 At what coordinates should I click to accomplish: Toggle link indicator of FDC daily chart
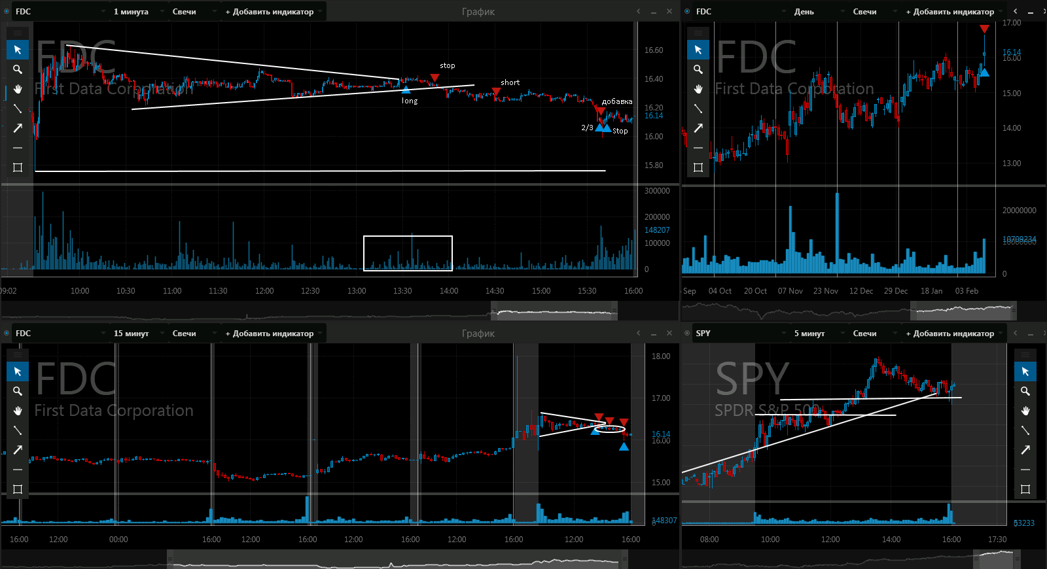687,12
